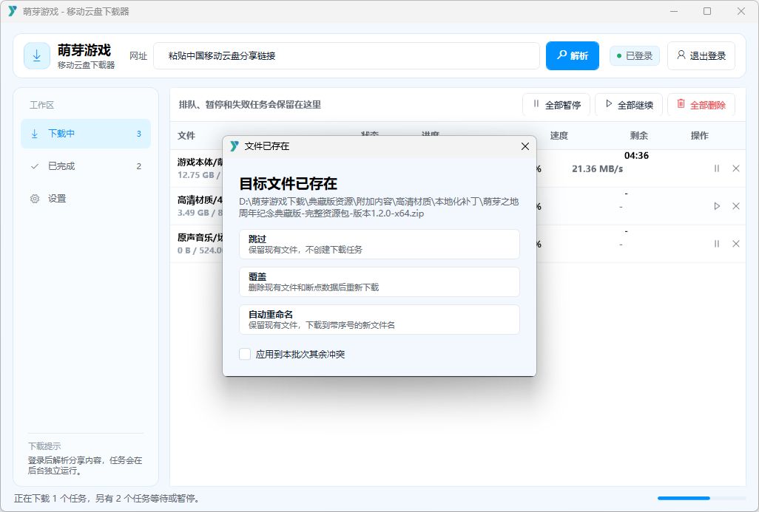Click the status bar download summary text

(x=107, y=499)
